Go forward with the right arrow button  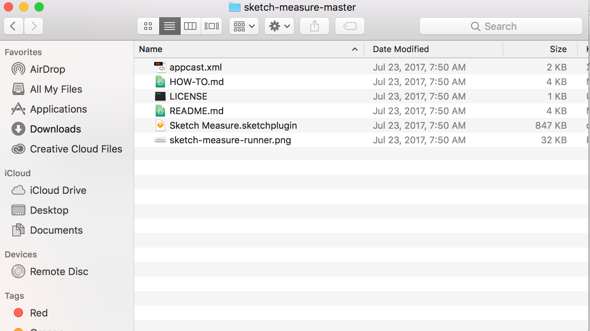pyautogui.click(x=34, y=26)
